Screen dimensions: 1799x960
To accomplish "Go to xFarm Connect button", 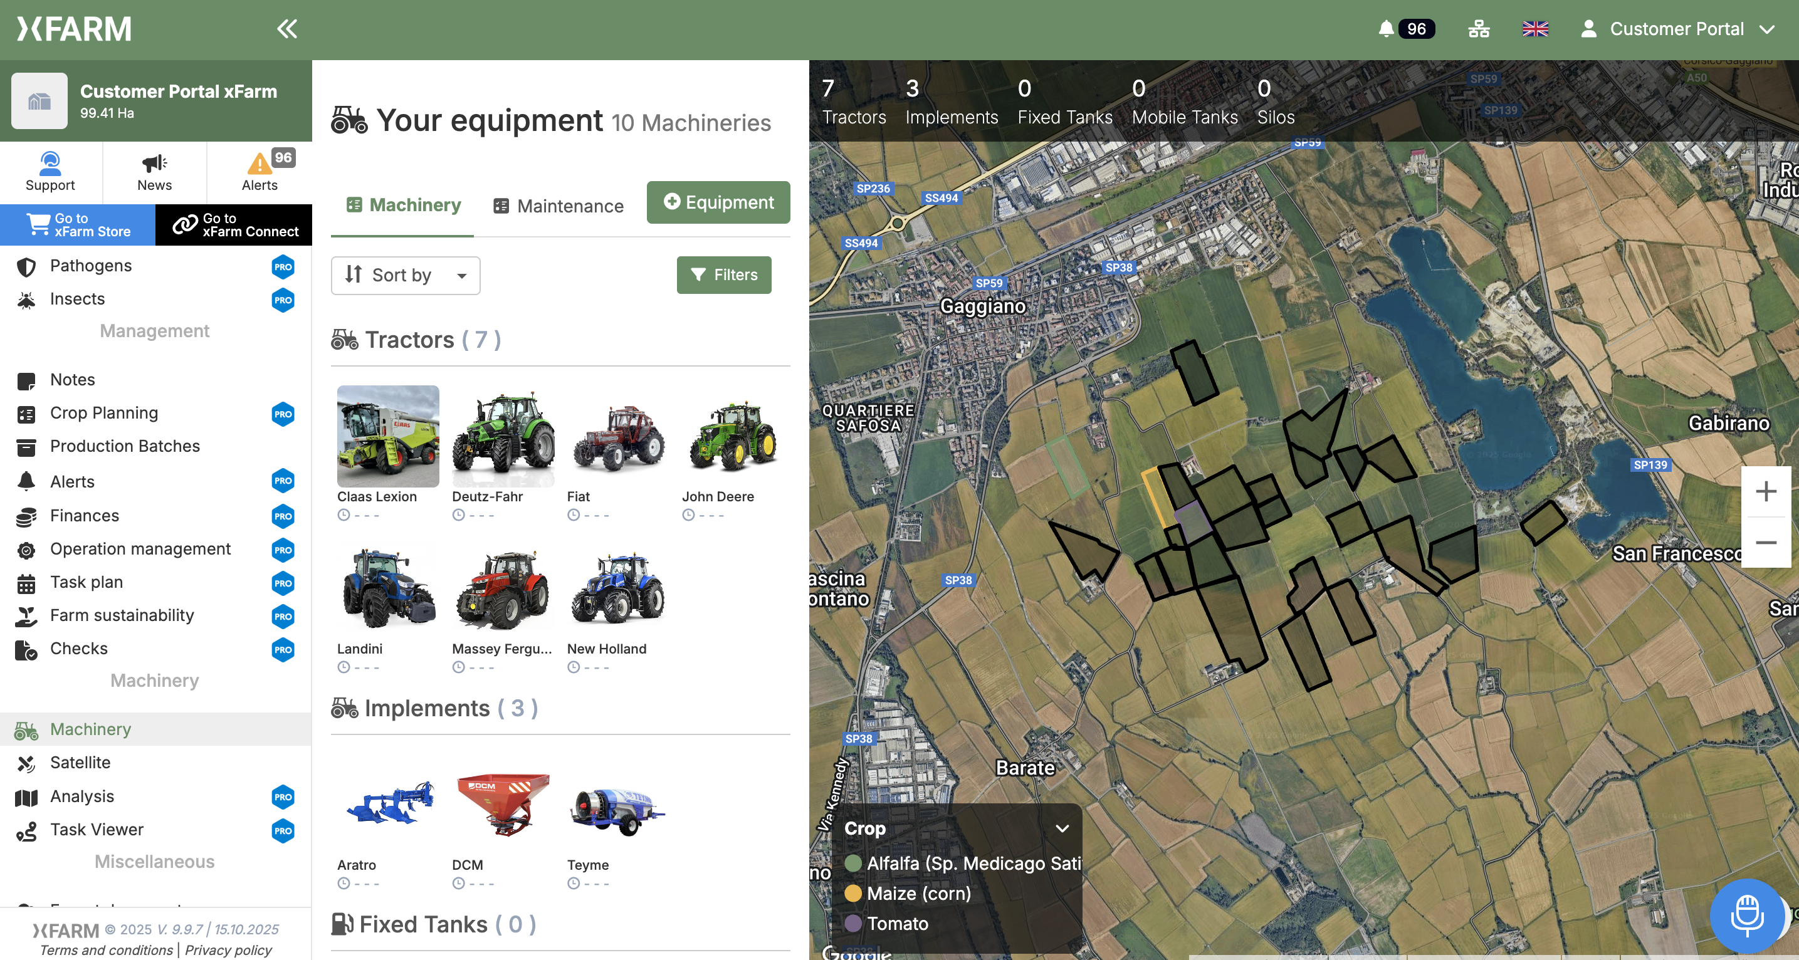I will point(234,226).
